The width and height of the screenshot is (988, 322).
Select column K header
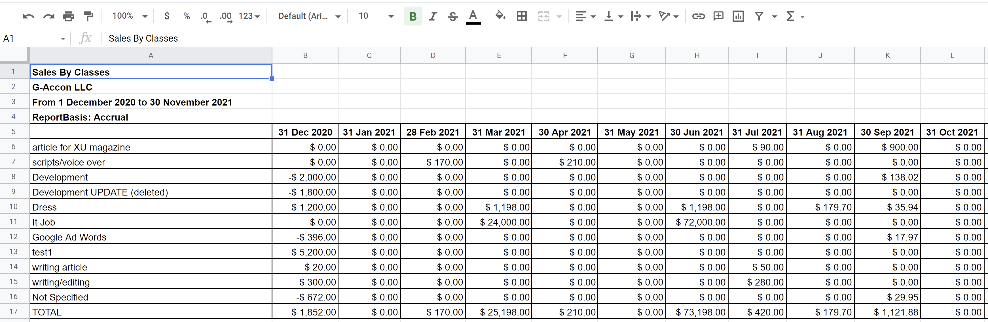click(x=888, y=55)
